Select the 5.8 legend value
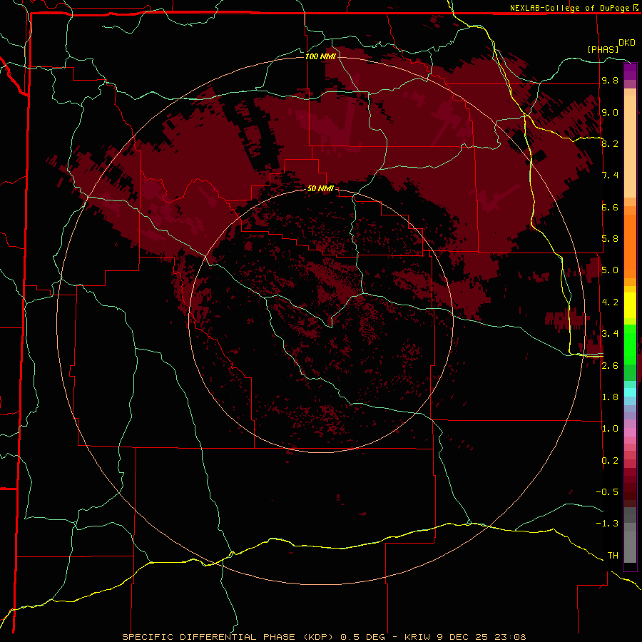Image resolution: width=642 pixels, height=642 pixels. pyautogui.click(x=610, y=239)
